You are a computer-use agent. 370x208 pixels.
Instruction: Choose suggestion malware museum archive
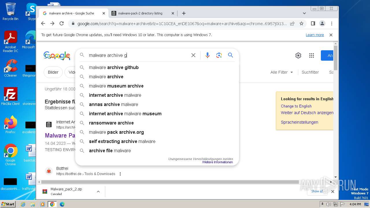[157, 86]
